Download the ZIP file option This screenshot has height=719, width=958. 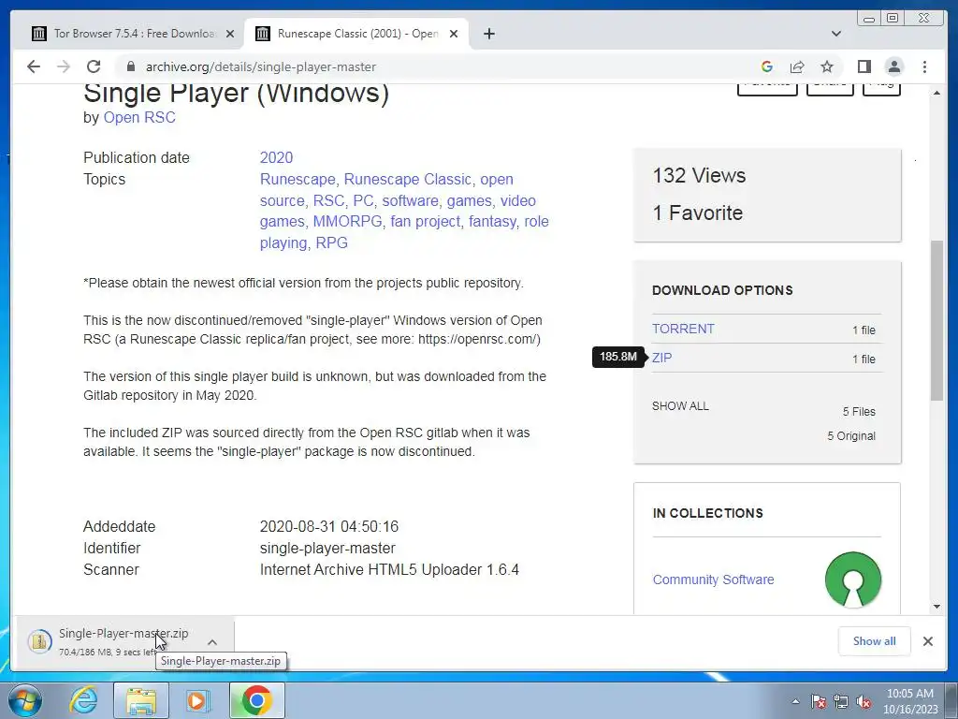(x=661, y=358)
